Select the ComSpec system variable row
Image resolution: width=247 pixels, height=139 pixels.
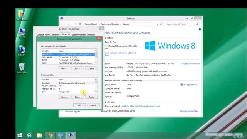point(68,83)
